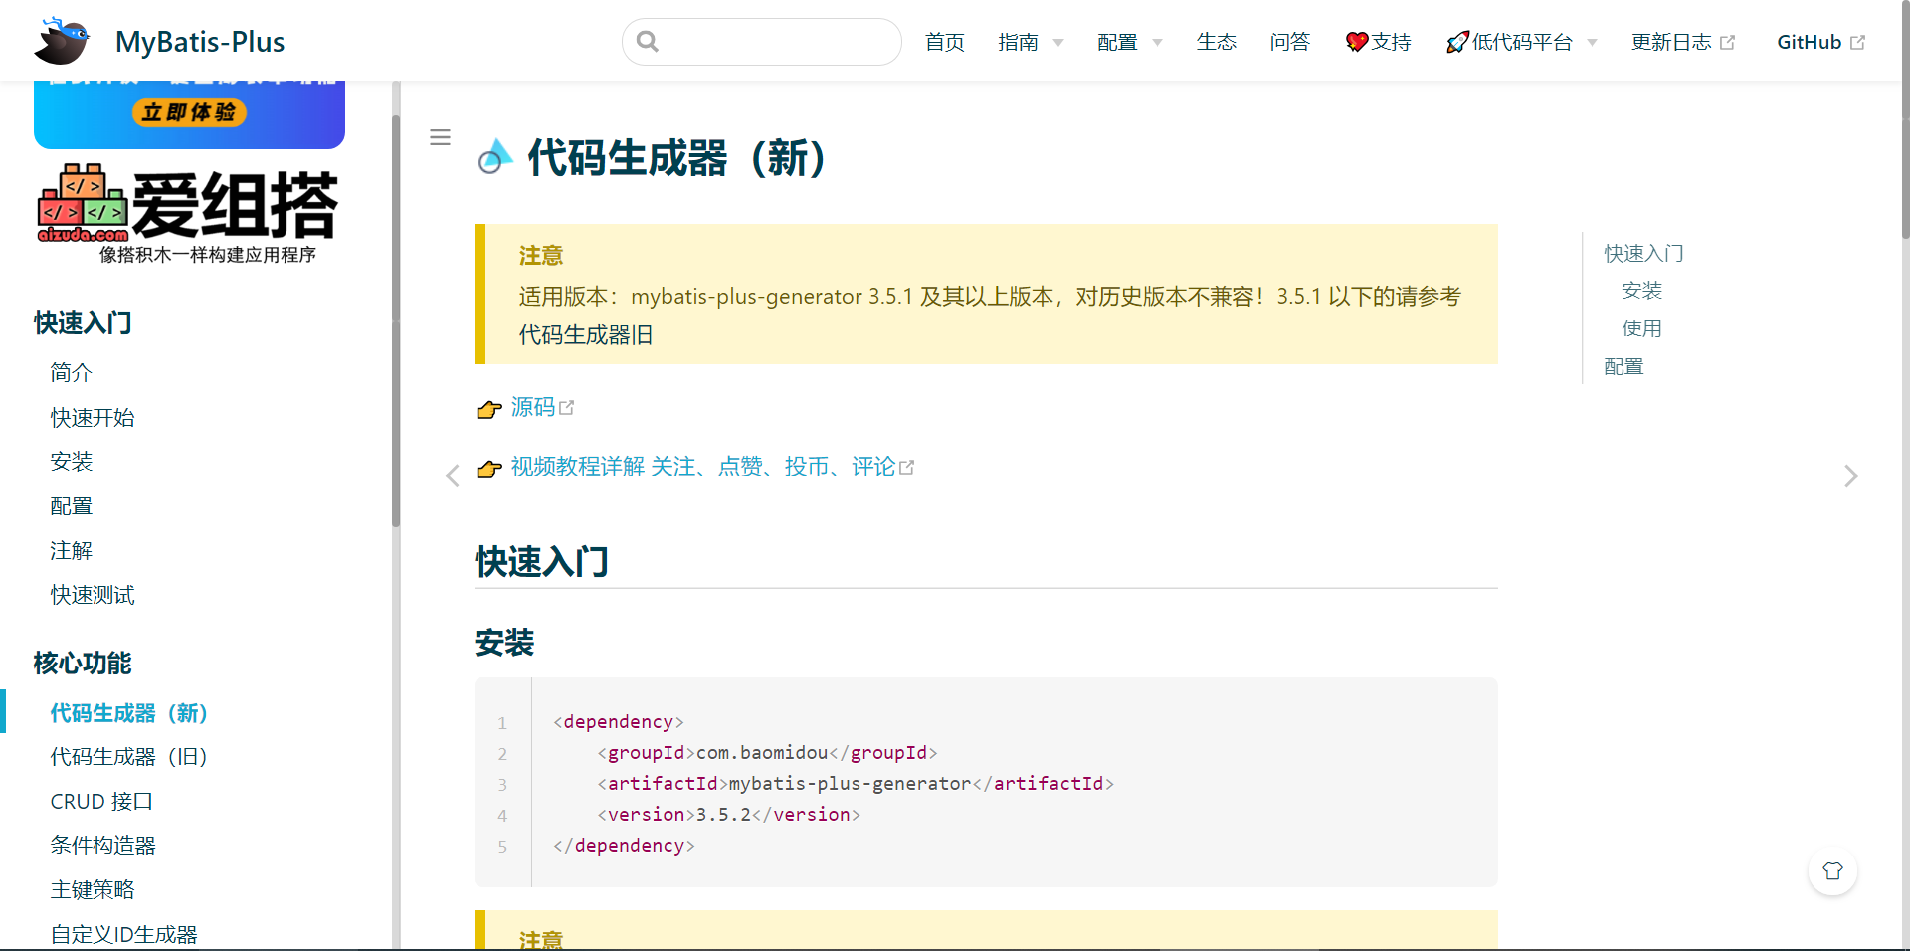Click sidebar heading 快速入门
This screenshot has height=951, width=1910.
click(x=83, y=323)
